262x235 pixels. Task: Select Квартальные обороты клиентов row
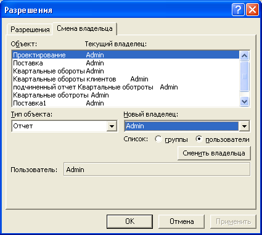click(x=126, y=79)
